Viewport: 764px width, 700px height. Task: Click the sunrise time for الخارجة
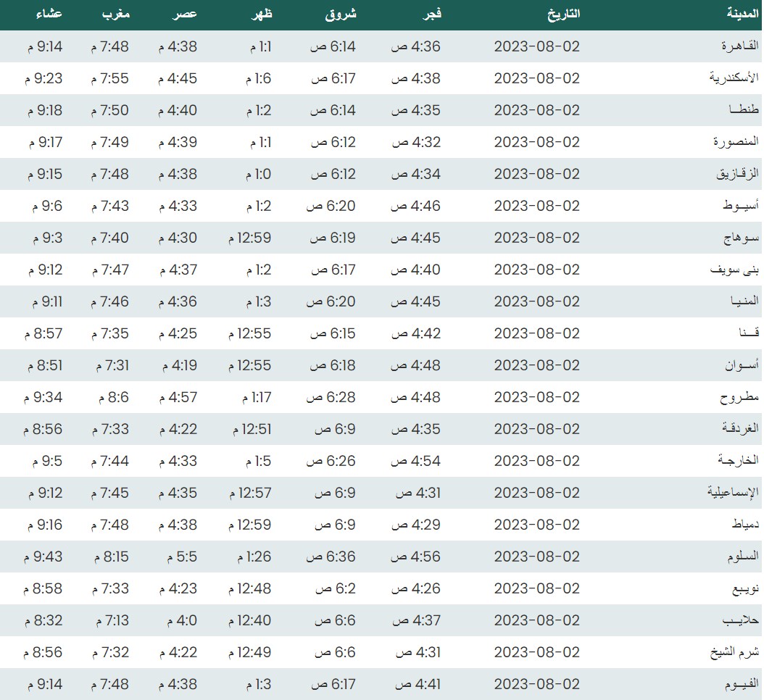click(333, 461)
